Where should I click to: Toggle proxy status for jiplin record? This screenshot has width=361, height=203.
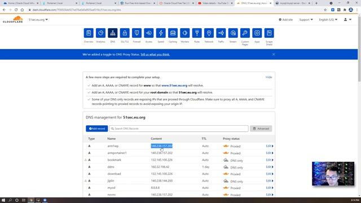[226, 181]
